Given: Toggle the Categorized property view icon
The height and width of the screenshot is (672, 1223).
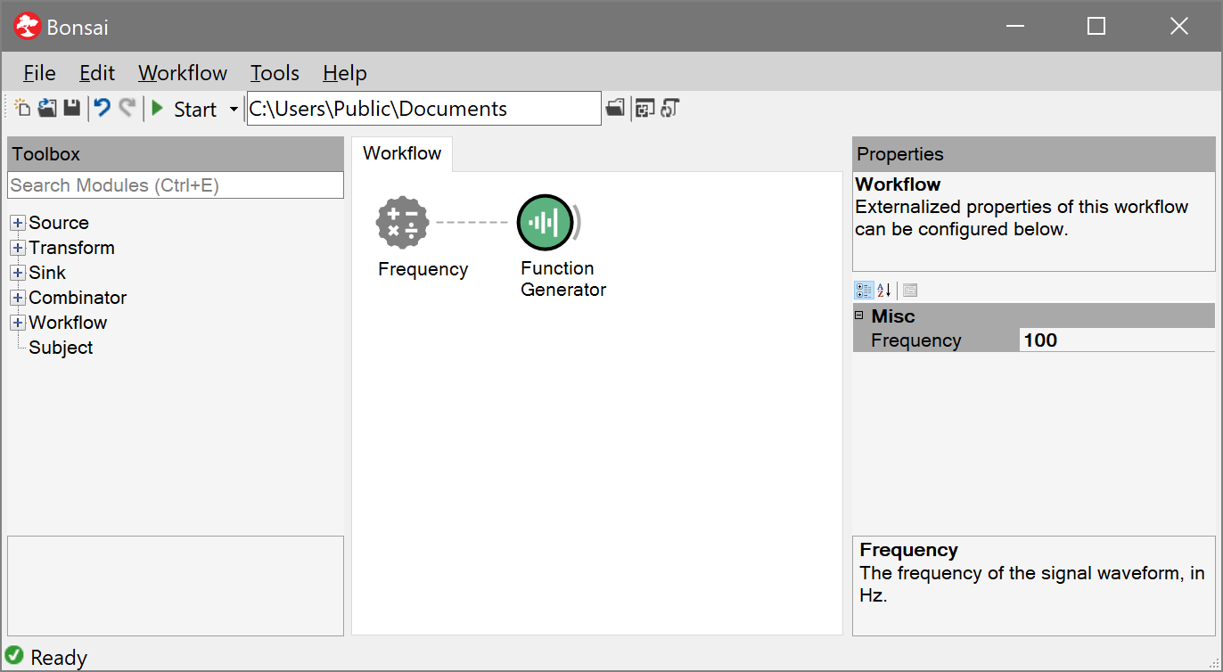Looking at the screenshot, I should [x=864, y=290].
